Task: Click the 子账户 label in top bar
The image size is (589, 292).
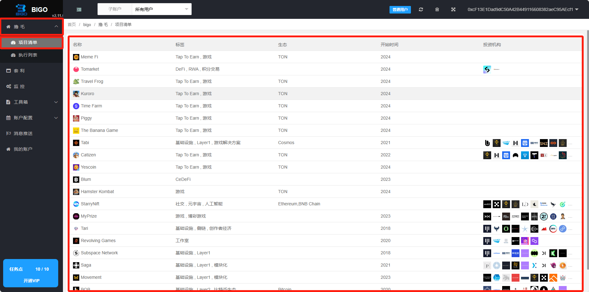Action: point(115,9)
